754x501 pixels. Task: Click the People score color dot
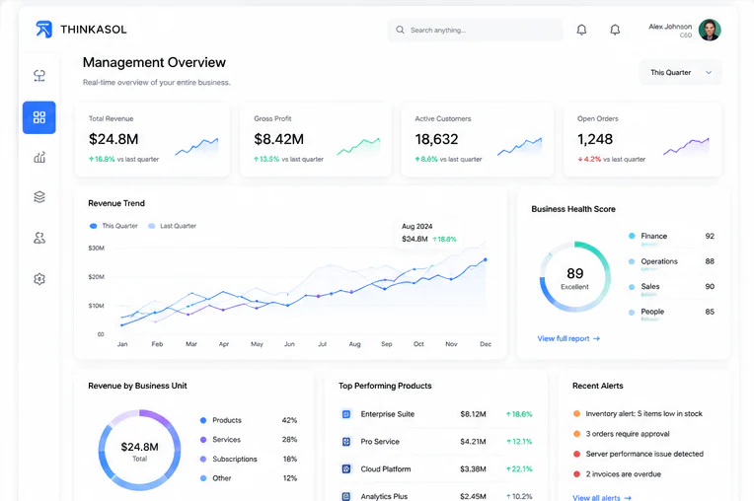(632, 313)
